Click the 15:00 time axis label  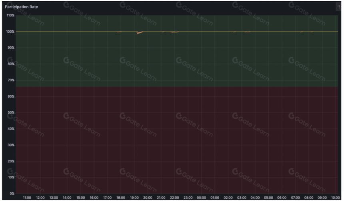tap(80, 197)
